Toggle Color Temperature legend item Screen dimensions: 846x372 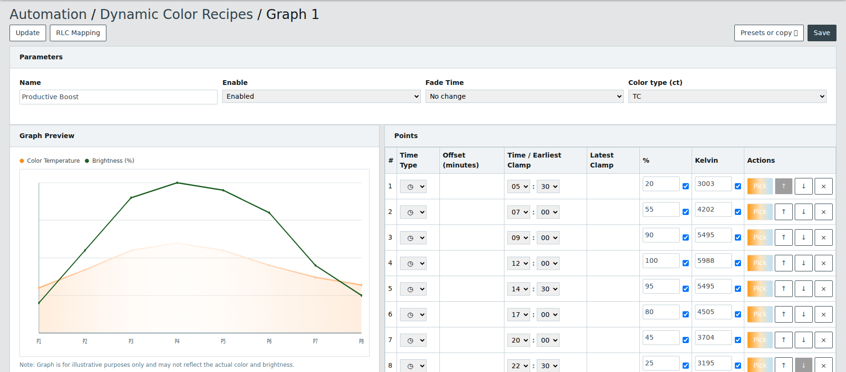click(50, 161)
